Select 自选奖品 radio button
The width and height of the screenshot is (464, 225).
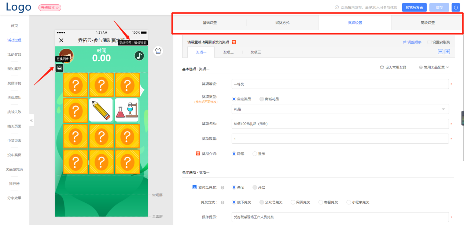point(234,99)
